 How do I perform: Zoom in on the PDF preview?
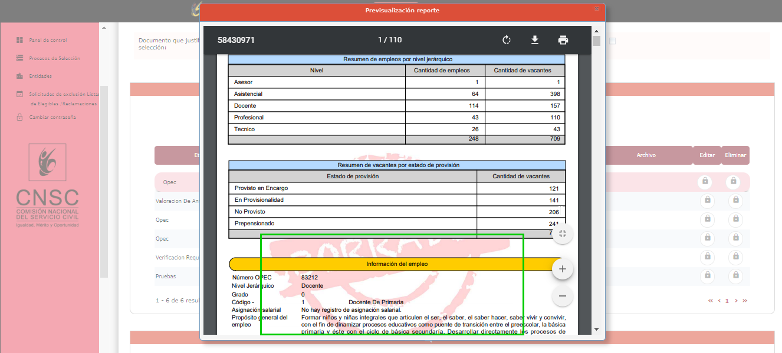click(562, 269)
